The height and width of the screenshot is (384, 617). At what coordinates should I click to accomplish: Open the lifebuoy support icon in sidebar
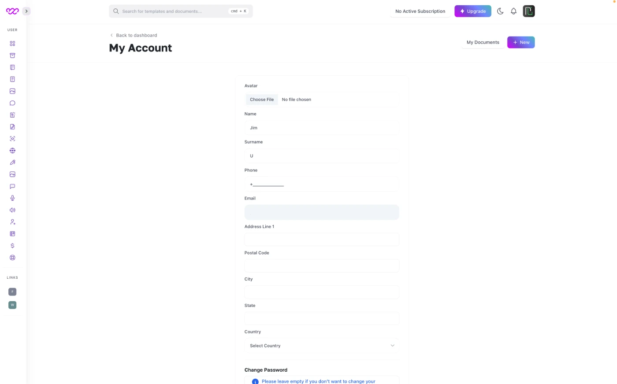(12, 258)
